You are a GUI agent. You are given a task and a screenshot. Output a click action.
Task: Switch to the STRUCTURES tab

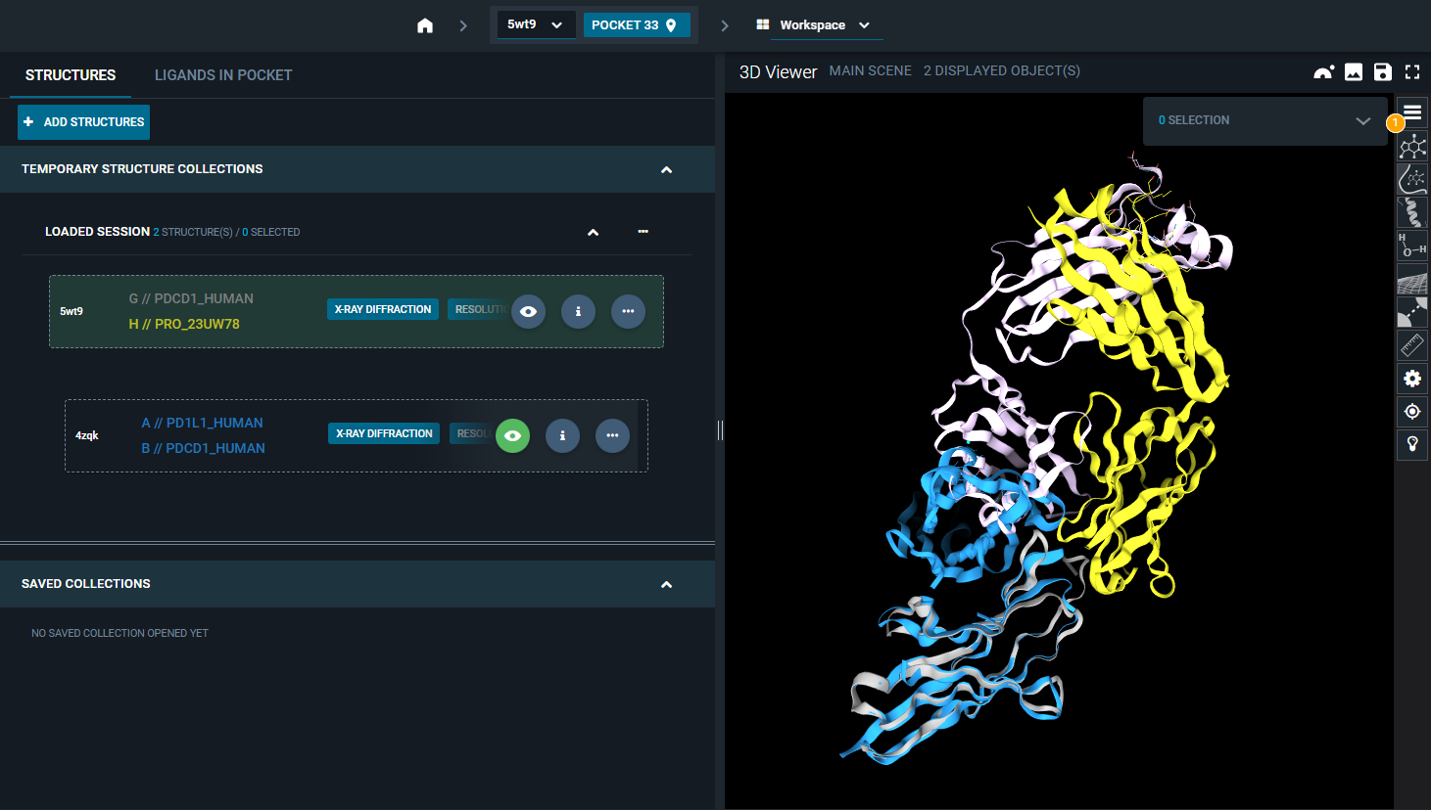click(71, 75)
